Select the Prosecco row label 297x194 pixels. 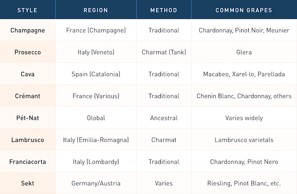click(28, 52)
